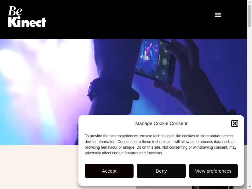Click the Be Kinect logo
The height and width of the screenshot is (189, 252).
(x=27, y=17)
